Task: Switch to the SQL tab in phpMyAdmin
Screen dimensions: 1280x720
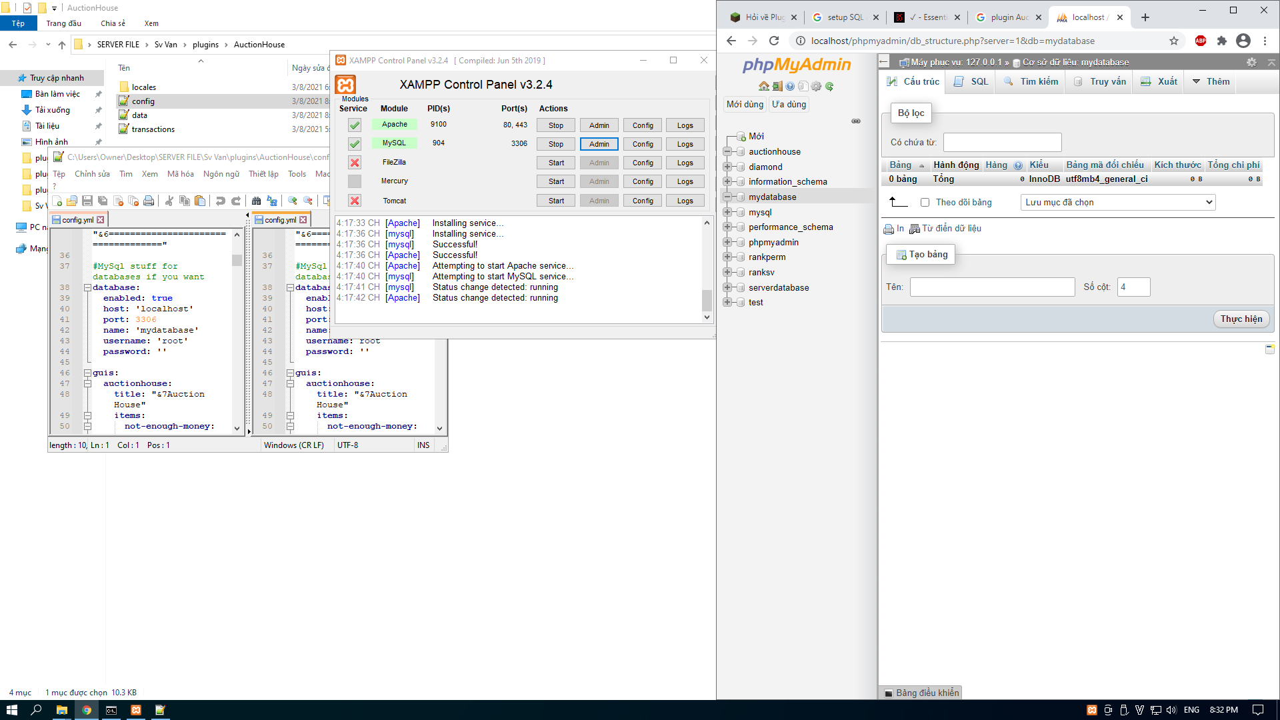Action: pyautogui.click(x=971, y=81)
